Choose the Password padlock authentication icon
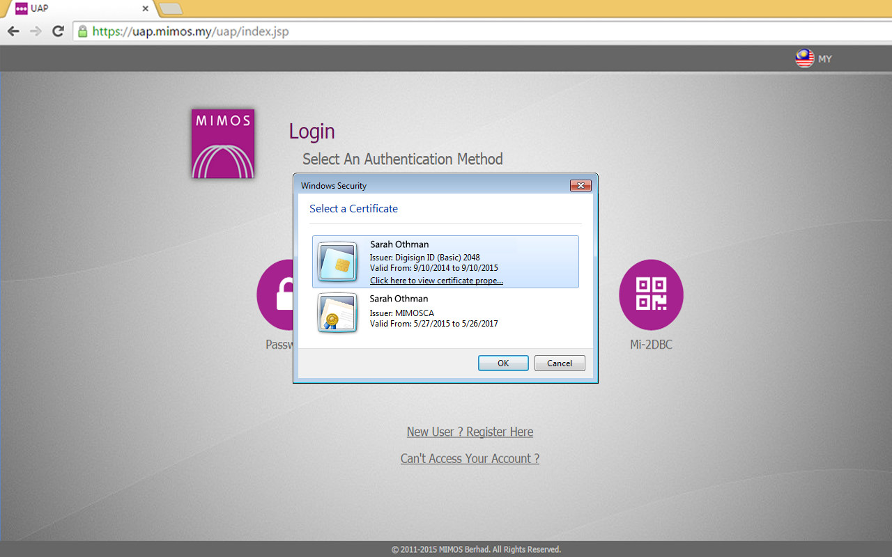 275,295
